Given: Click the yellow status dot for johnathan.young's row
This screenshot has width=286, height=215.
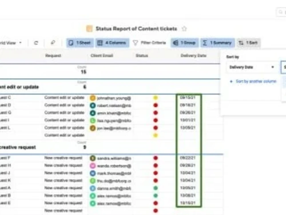Looking at the screenshot, I should tap(156, 97).
